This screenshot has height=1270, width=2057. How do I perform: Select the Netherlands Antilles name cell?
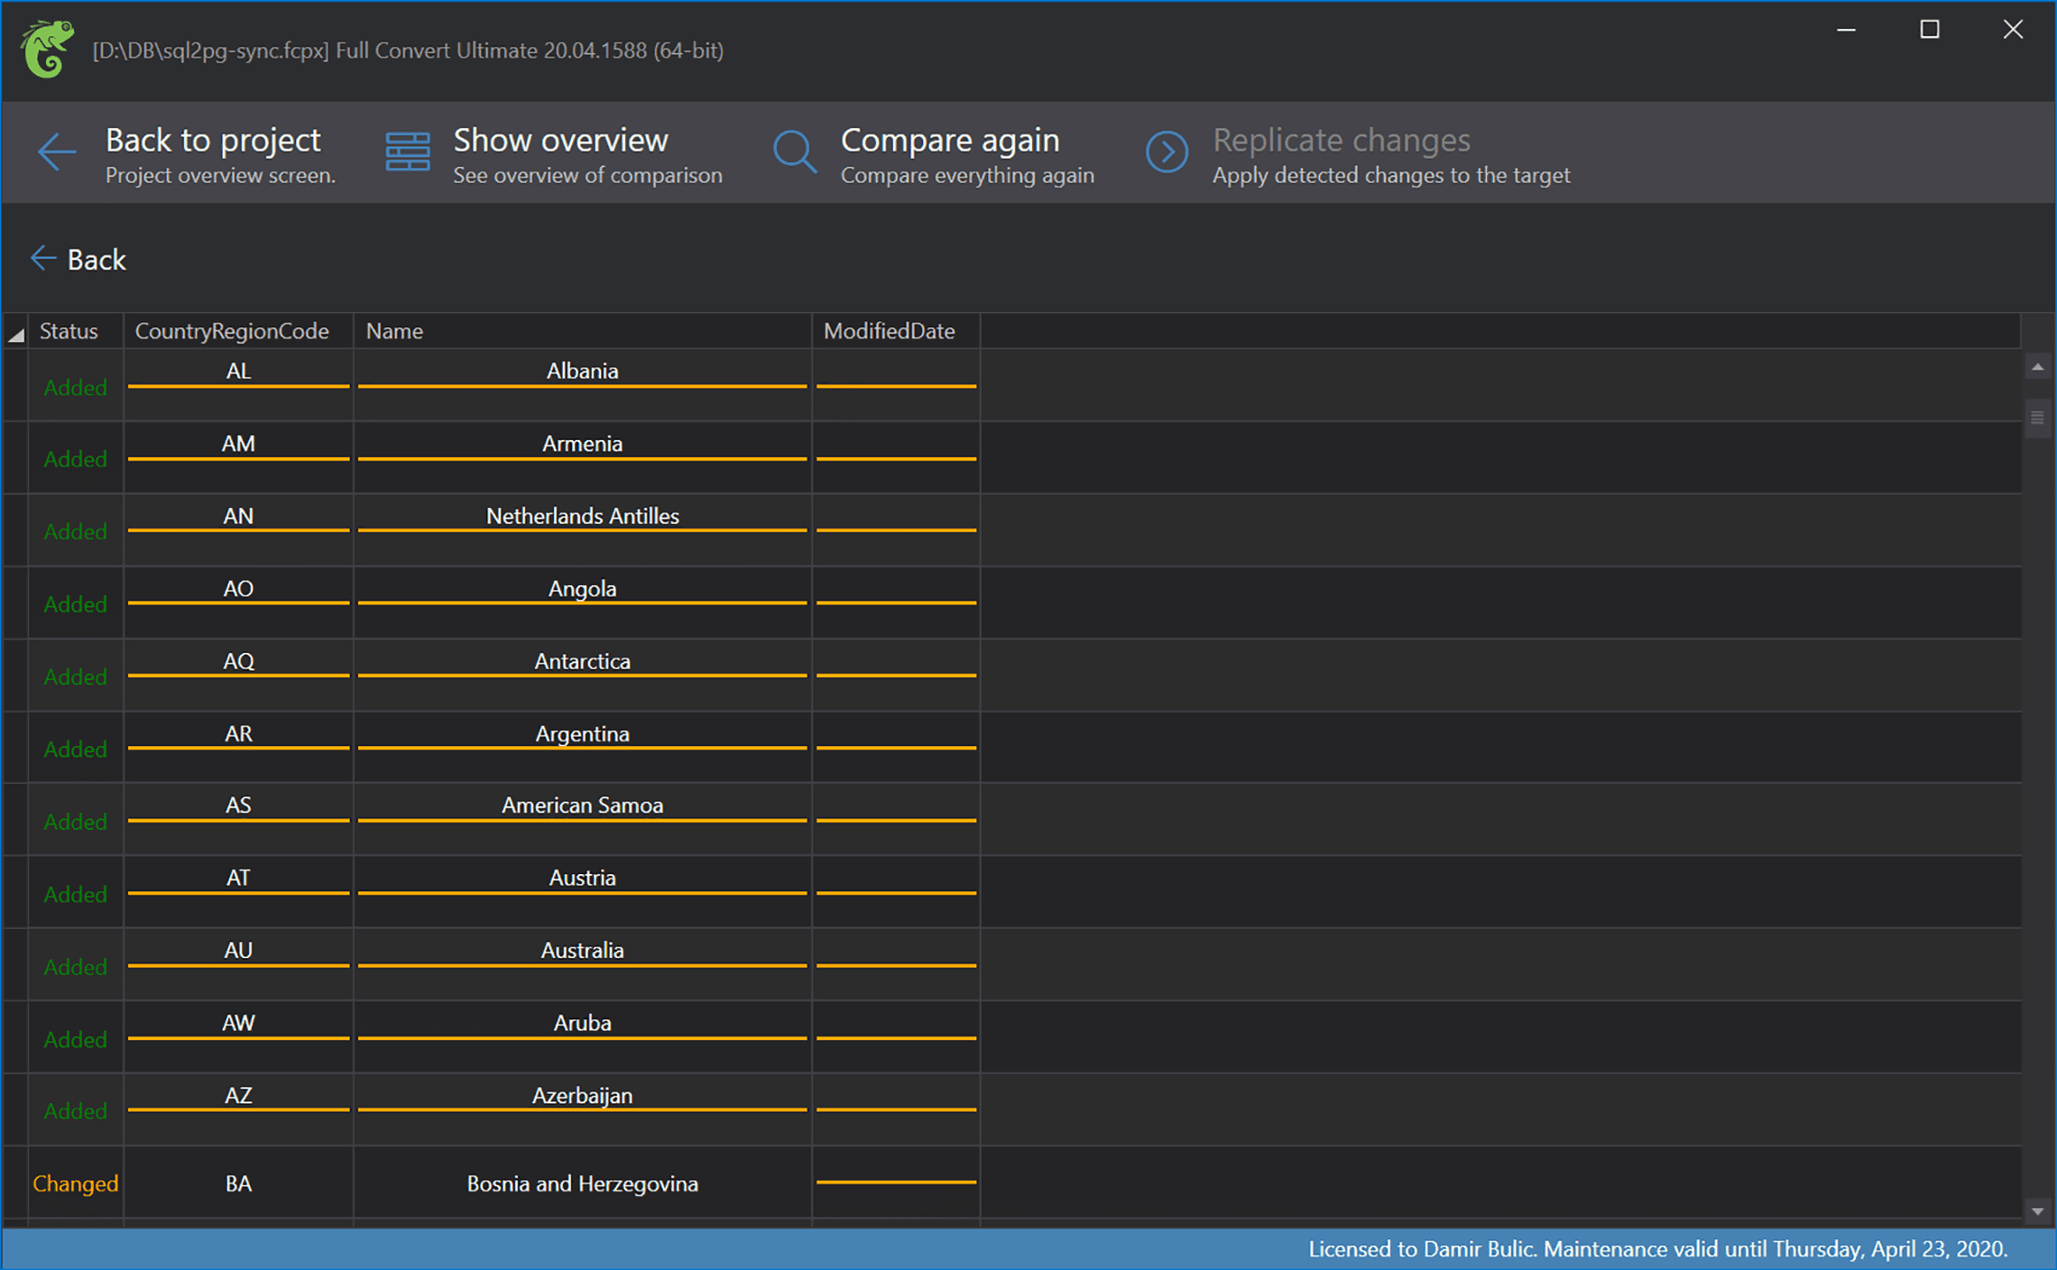point(582,516)
